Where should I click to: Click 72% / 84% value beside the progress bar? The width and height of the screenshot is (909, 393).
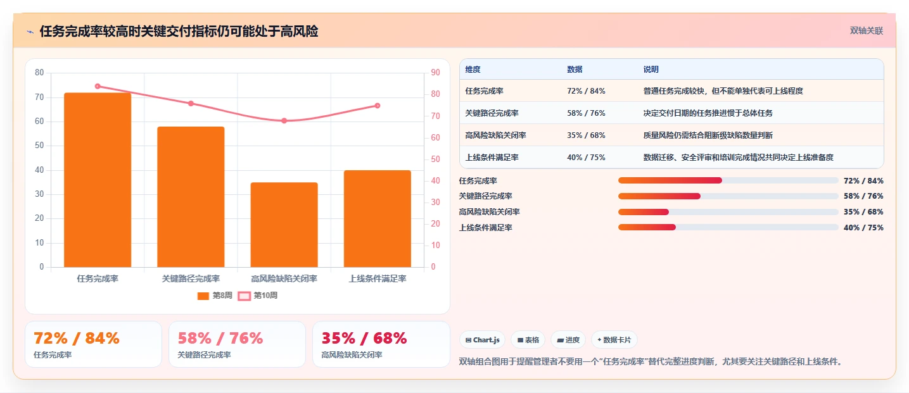pyautogui.click(x=863, y=181)
